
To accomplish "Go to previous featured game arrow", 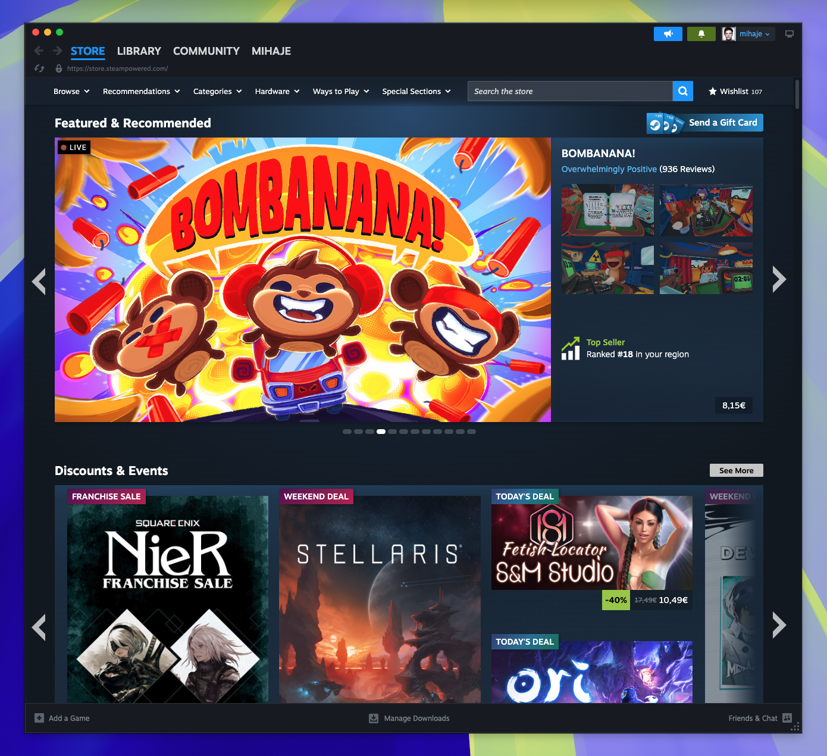I will click(x=39, y=281).
